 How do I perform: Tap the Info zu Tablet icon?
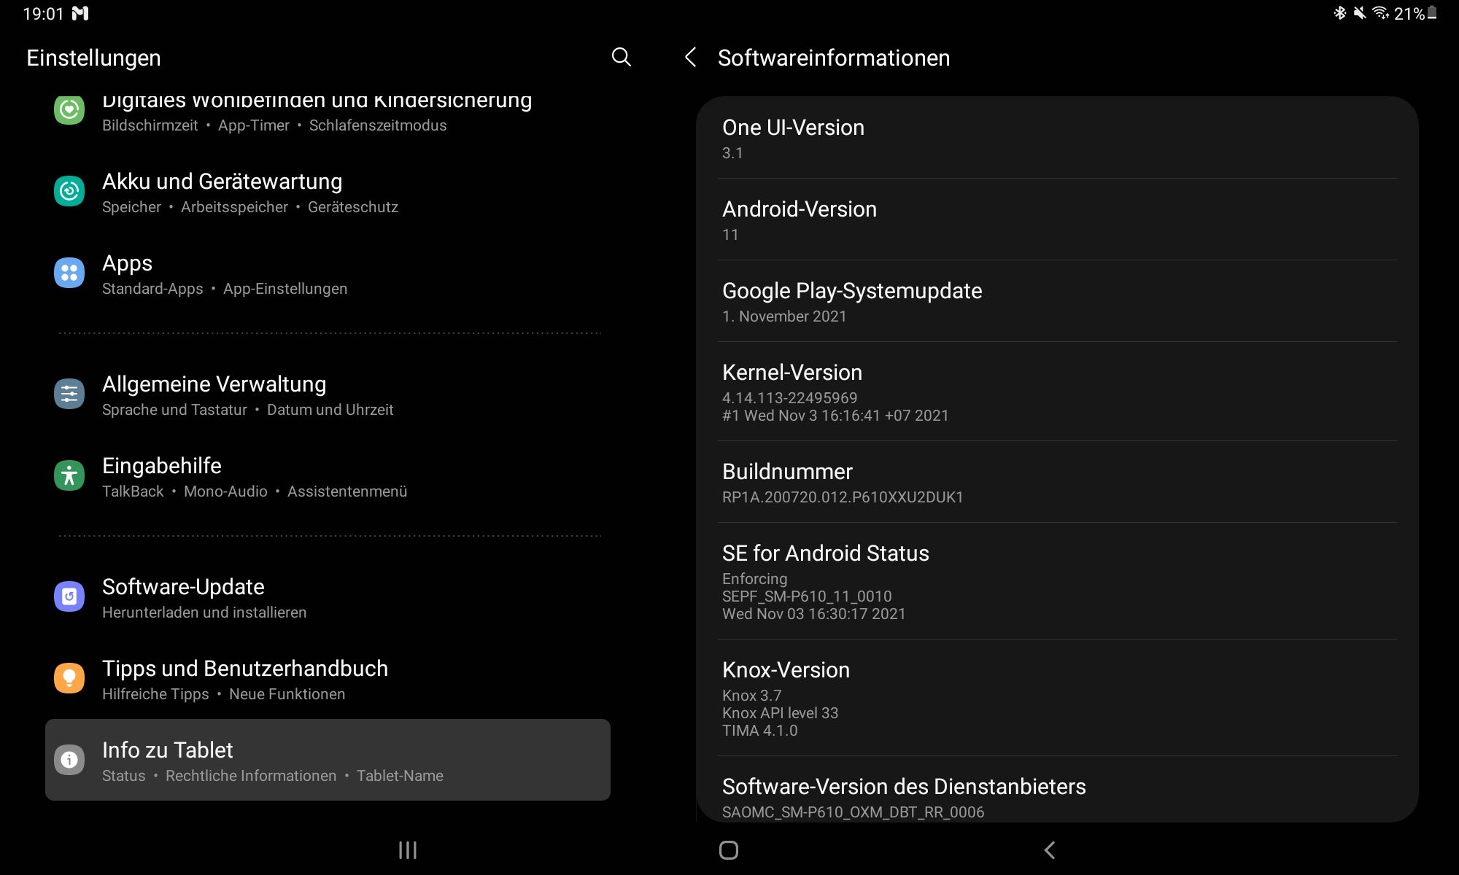tap(69, 761)
